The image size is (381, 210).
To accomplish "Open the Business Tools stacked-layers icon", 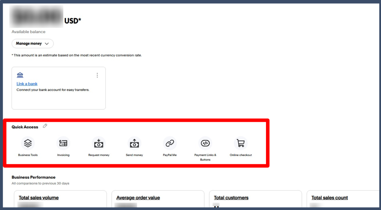I will [x=28, y=143].
